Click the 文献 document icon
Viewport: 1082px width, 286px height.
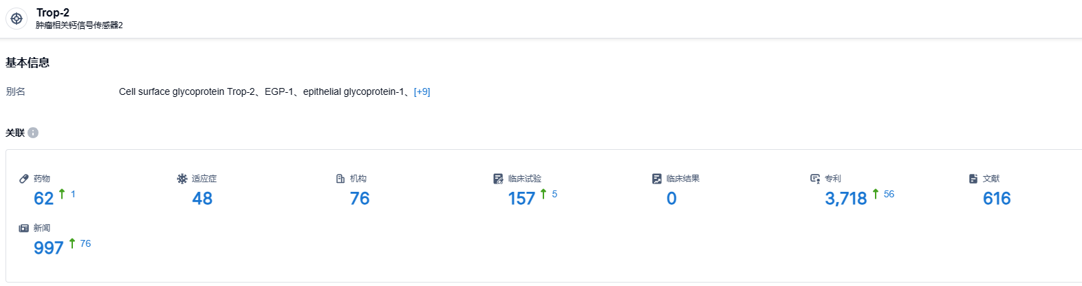tap(973, 179)
